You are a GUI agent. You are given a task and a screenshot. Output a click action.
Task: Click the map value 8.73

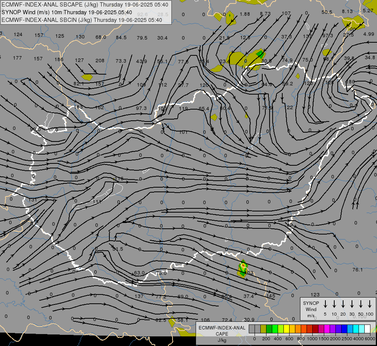265,14
